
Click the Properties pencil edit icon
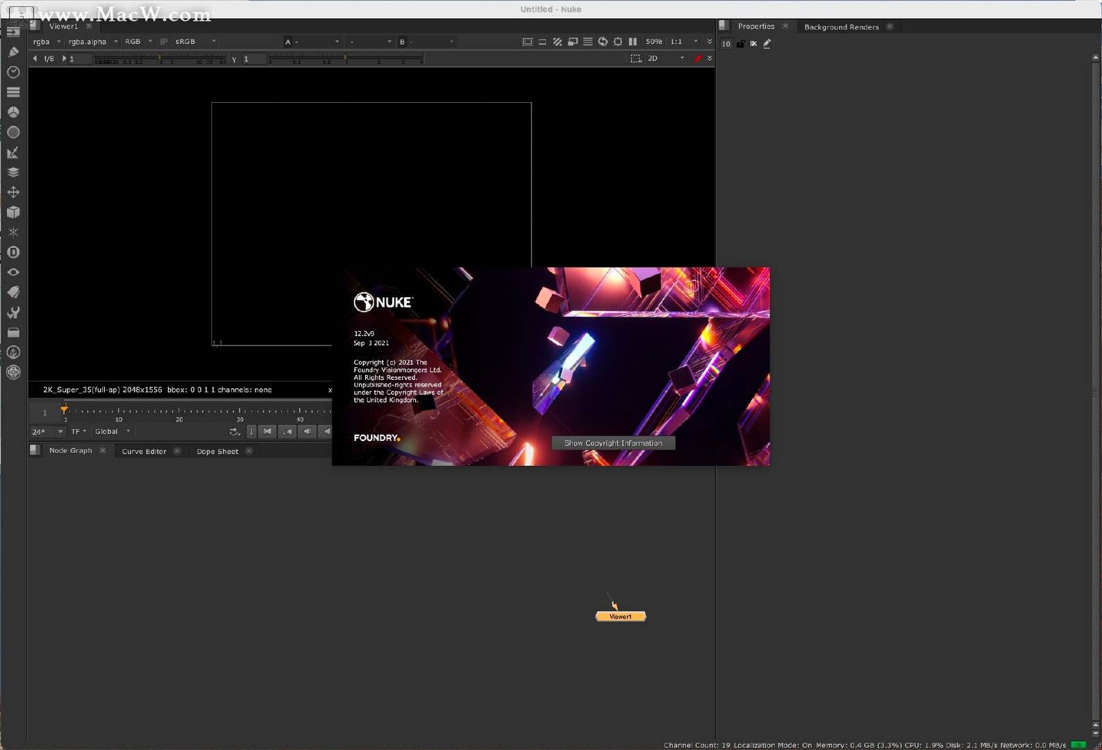[767, 43]
